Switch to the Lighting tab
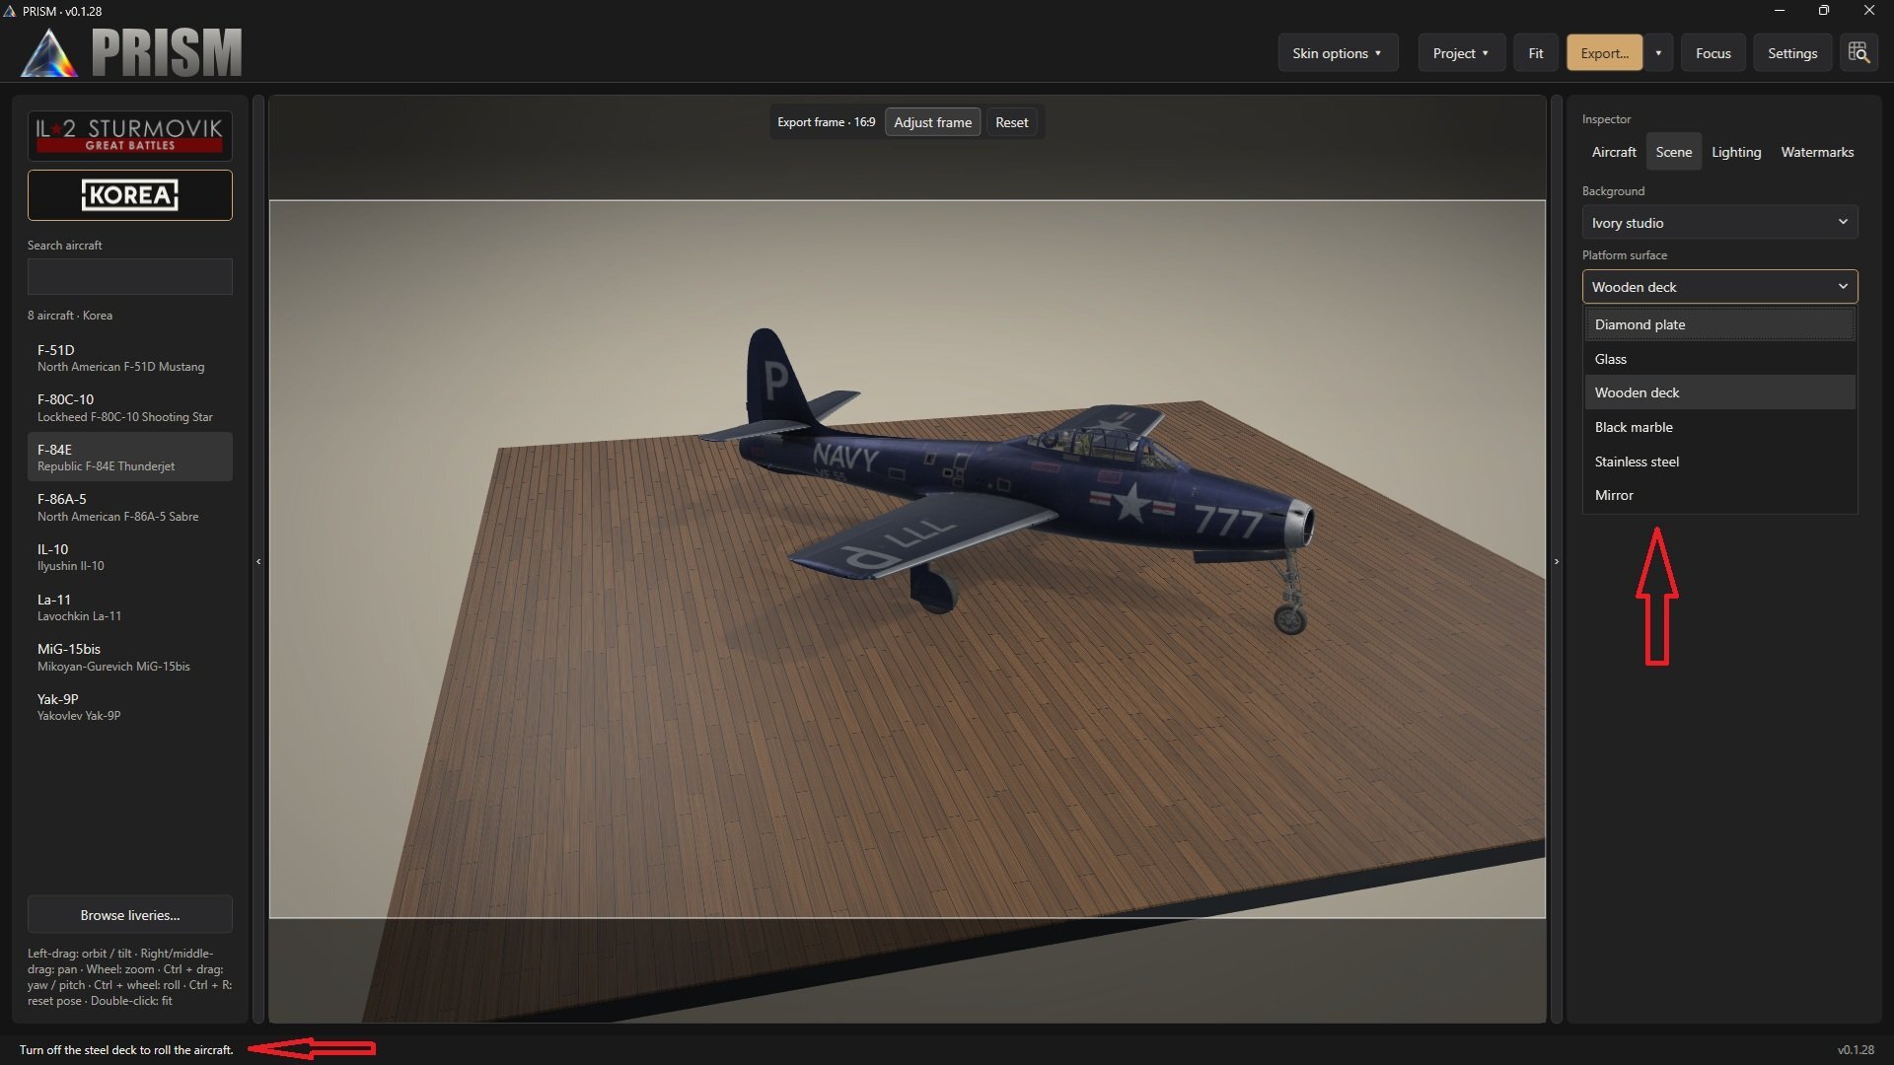 [x=1736, y=152]
